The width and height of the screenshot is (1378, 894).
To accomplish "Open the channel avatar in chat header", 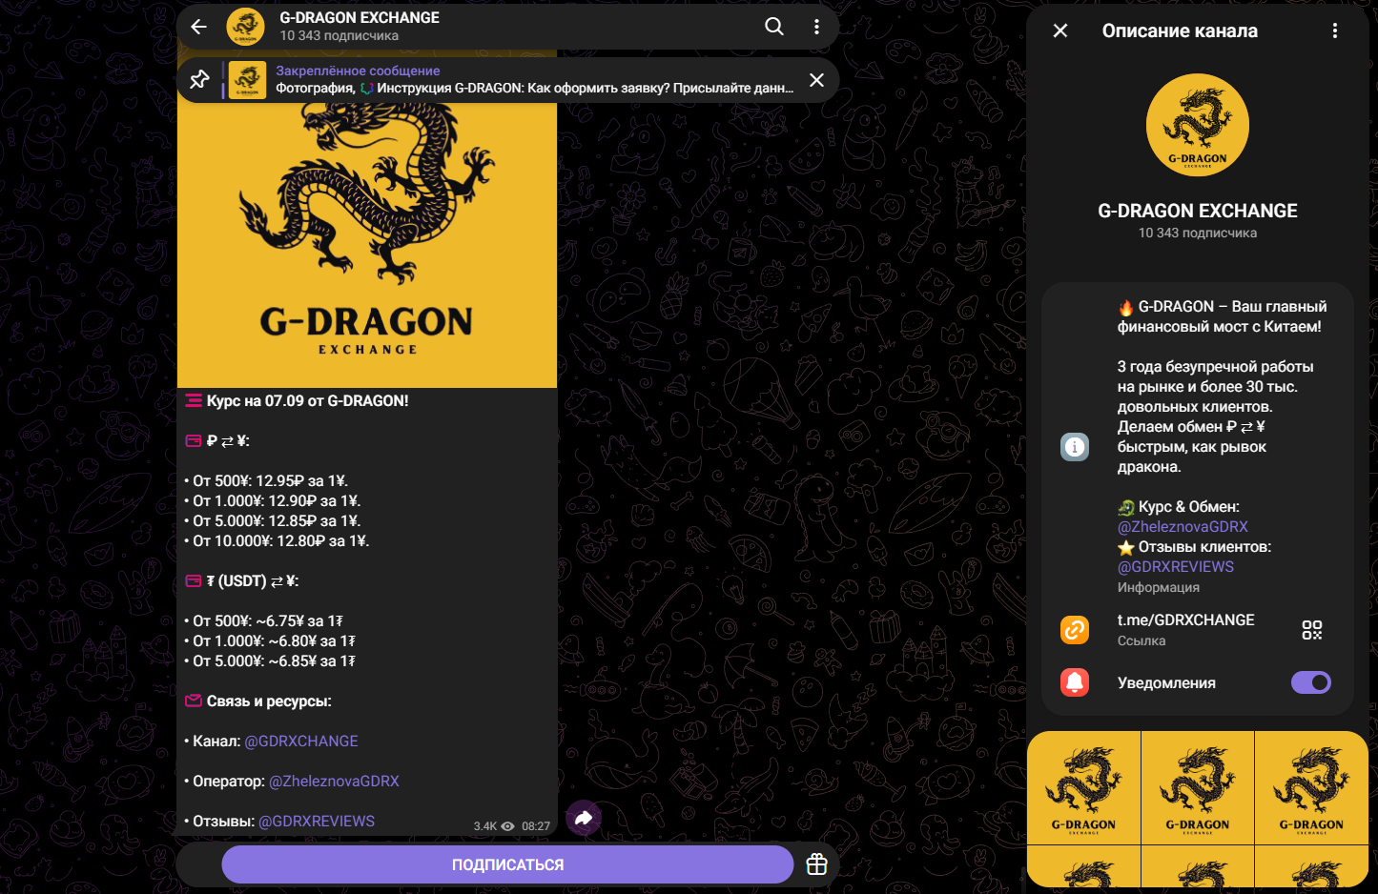I will pos(245,27).
